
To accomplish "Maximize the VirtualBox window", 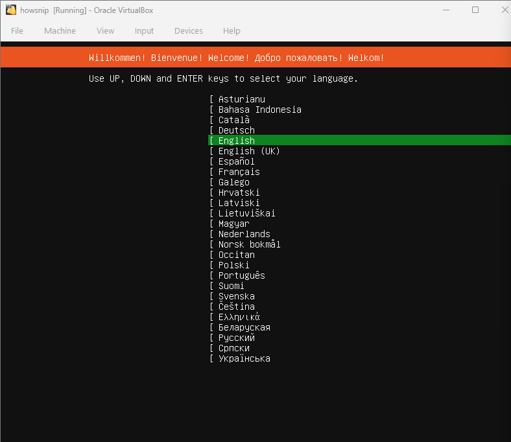I will click(475, 10).
